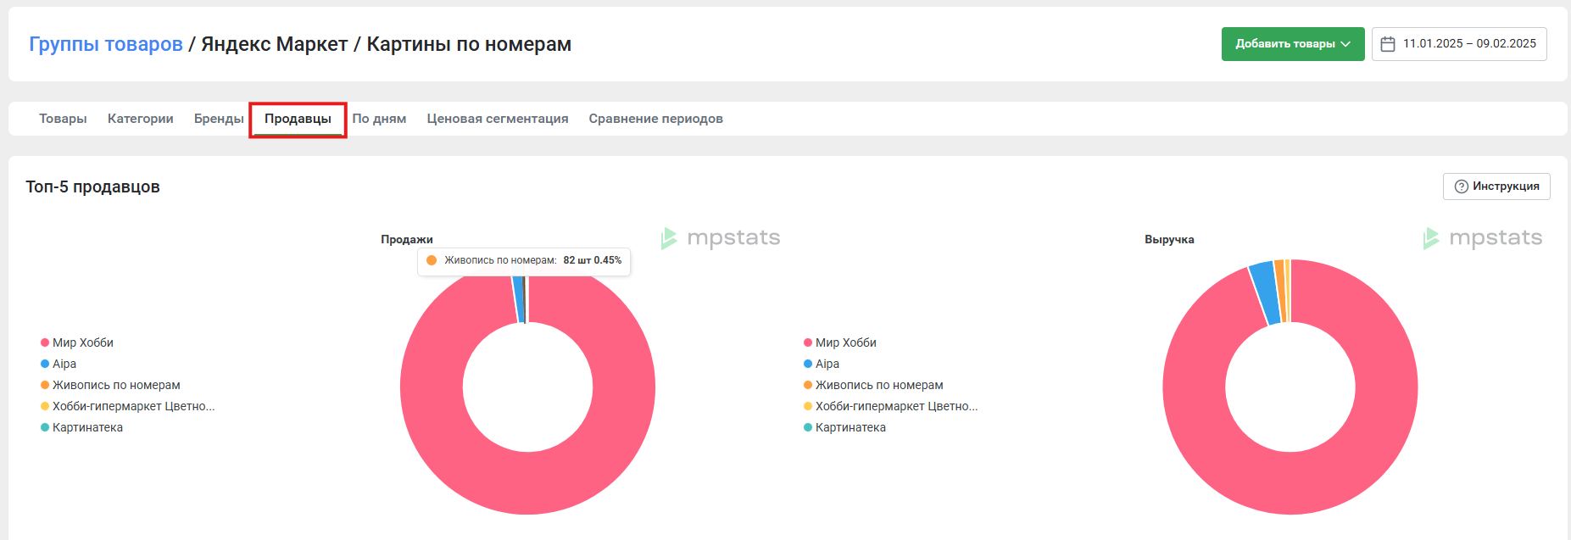Click the Продажи chart title
1571x540 pixels.
click(407, 240)
